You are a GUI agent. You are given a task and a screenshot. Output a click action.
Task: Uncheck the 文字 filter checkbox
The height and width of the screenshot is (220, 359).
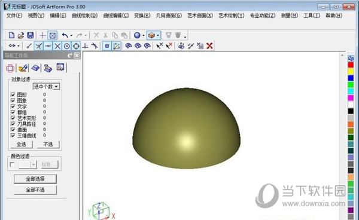coord(13,106)
